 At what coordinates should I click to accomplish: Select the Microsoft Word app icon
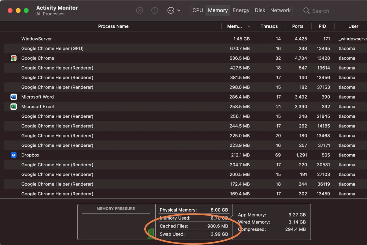[13, 97]
